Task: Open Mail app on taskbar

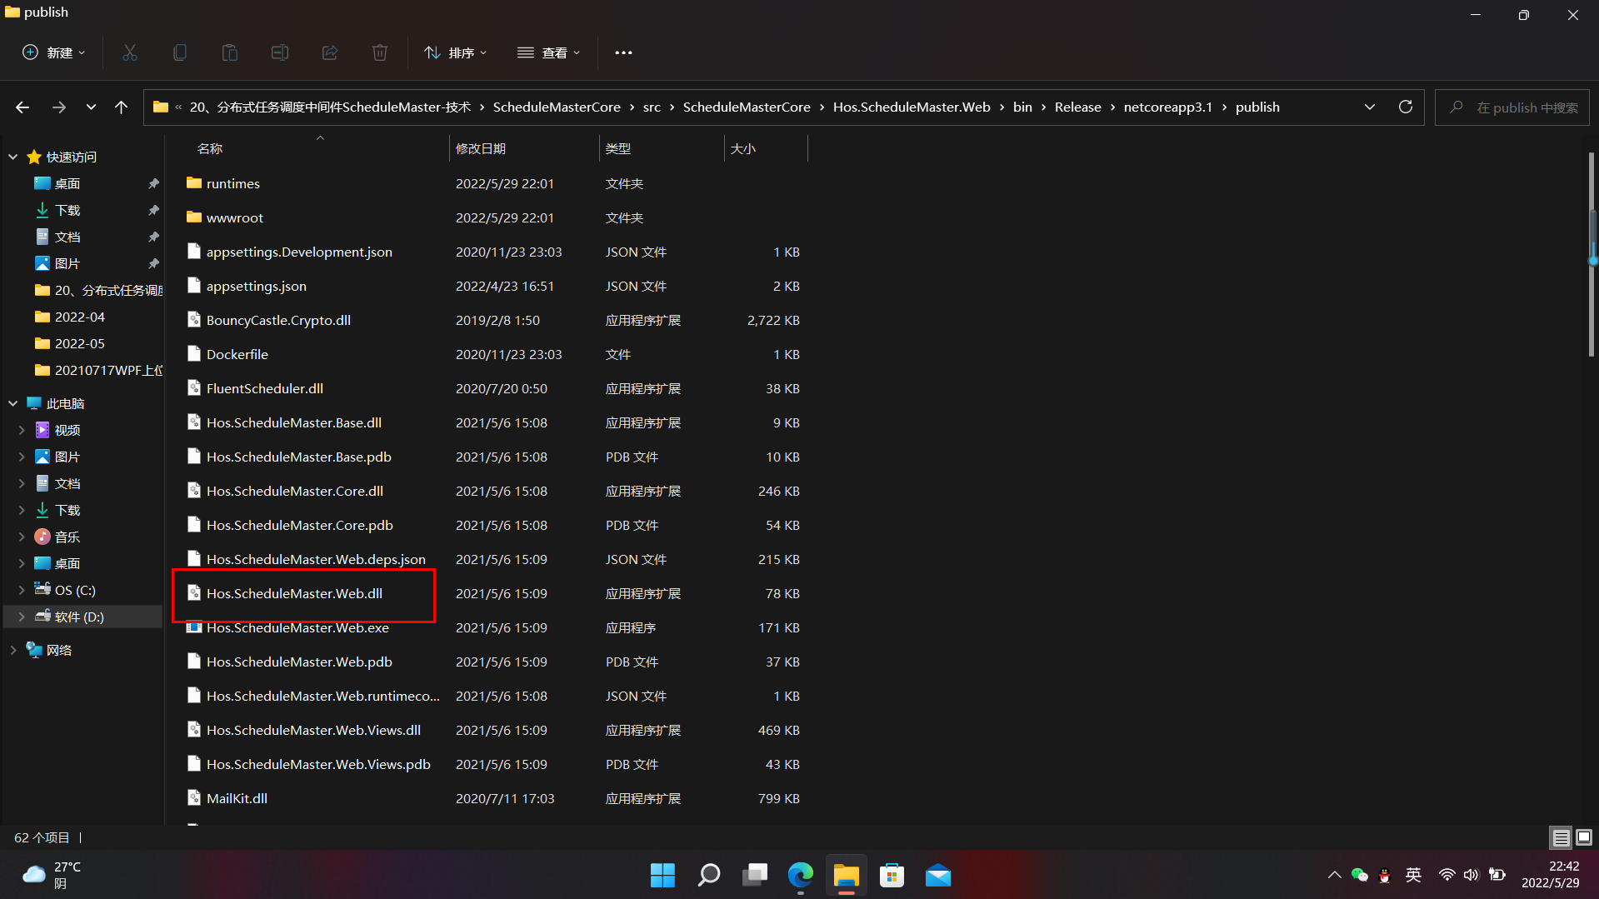Action: [938, 876]
